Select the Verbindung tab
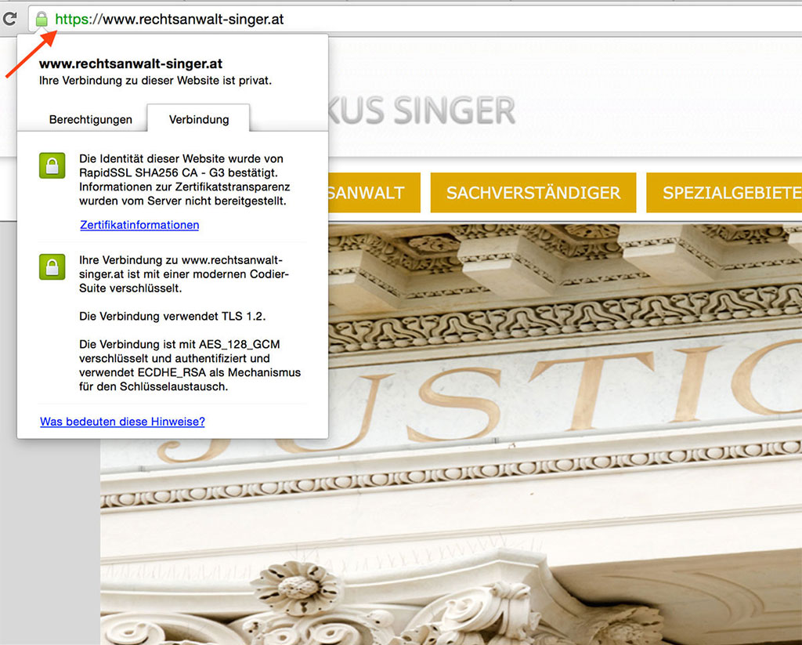Image resolution: width=802 pixels, height=645 pixels. click(199, 119)
